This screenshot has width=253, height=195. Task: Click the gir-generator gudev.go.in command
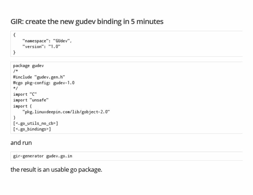[43, 156]
